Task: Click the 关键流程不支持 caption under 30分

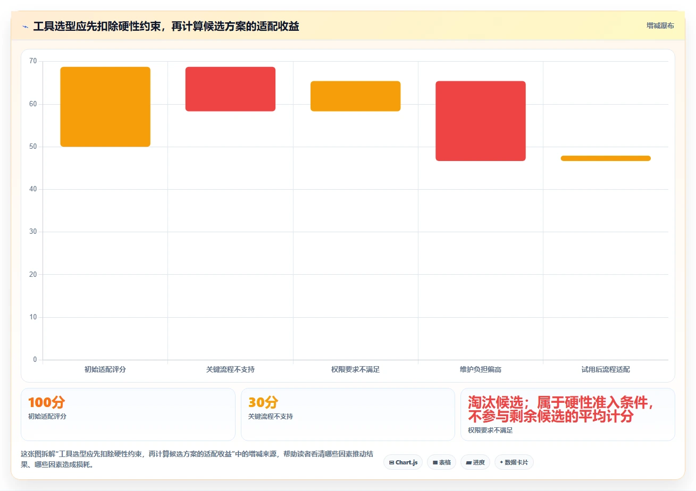Action: [271, 417]
